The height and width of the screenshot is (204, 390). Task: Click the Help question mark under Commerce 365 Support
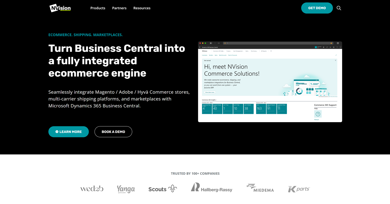pos(318,114)
